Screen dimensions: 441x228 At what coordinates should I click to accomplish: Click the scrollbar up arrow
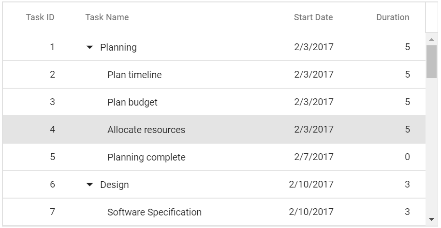pyautogui.click(x=431, y=40)
